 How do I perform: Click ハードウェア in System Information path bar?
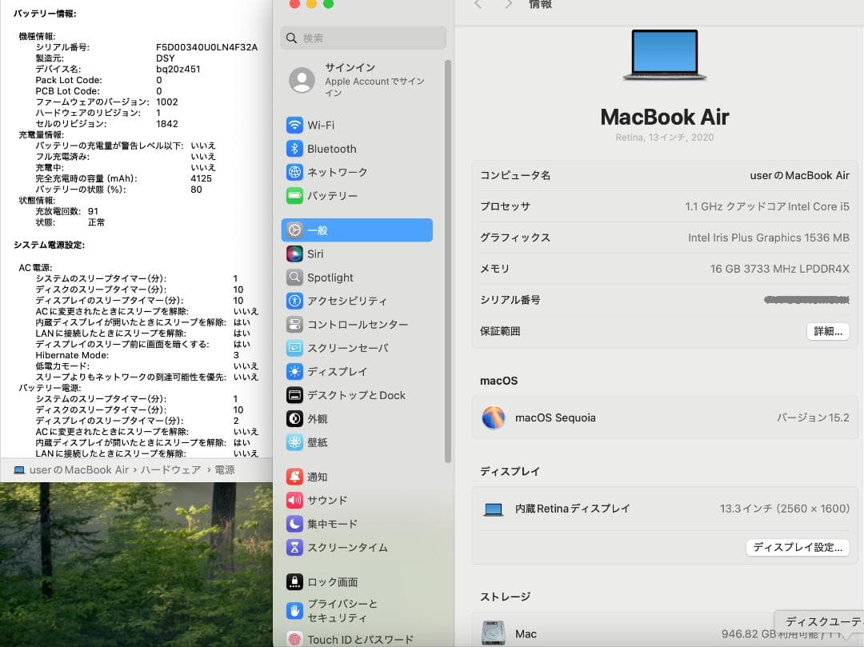(x=170, y=469)
